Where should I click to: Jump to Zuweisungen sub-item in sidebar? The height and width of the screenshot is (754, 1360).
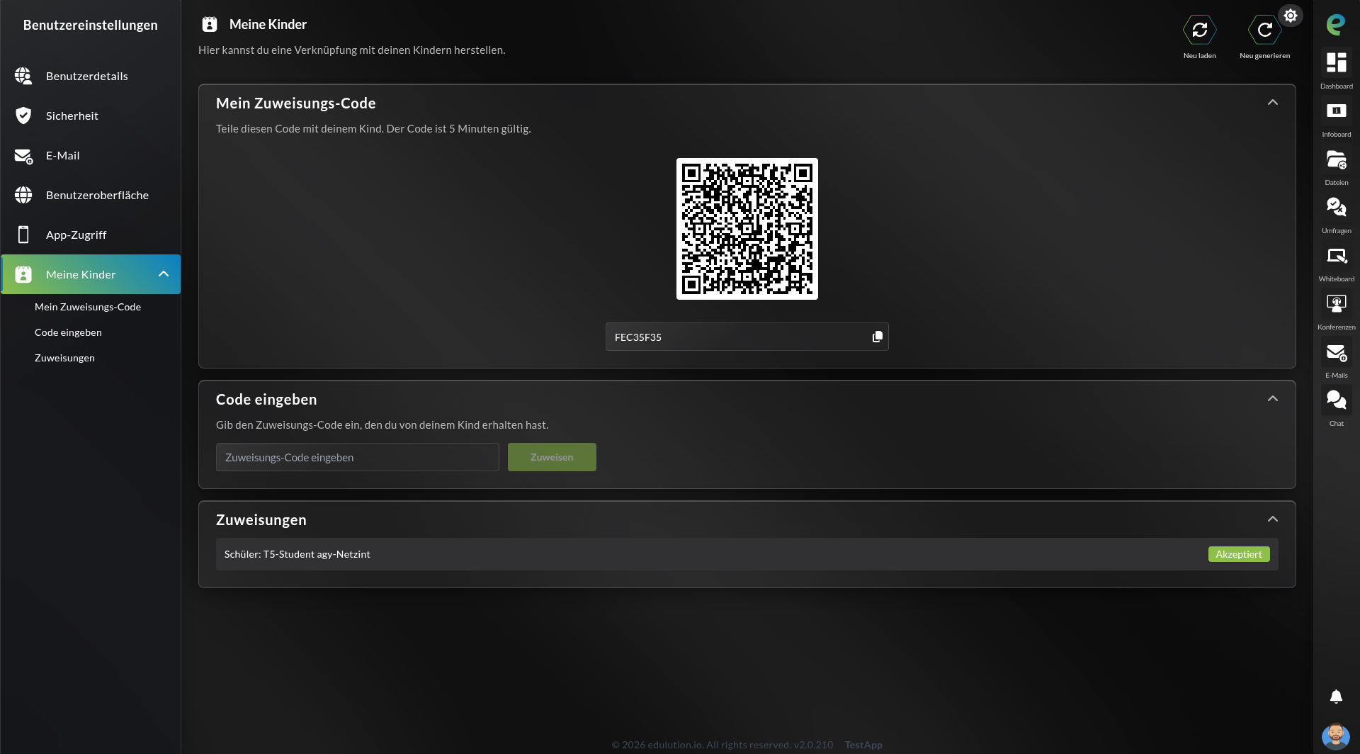[64, 358]
